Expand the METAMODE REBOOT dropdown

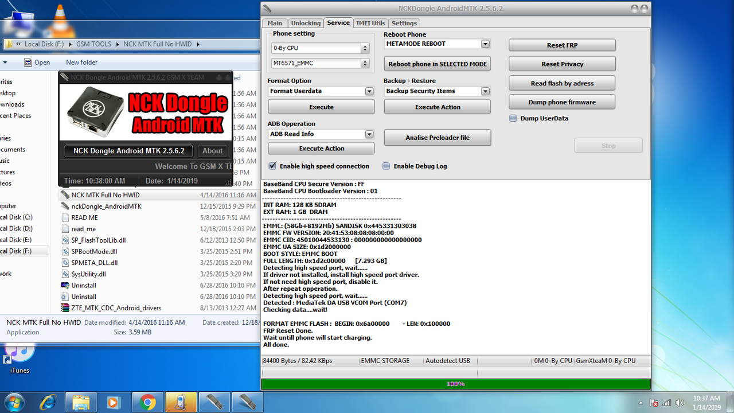tap(485, 44)
